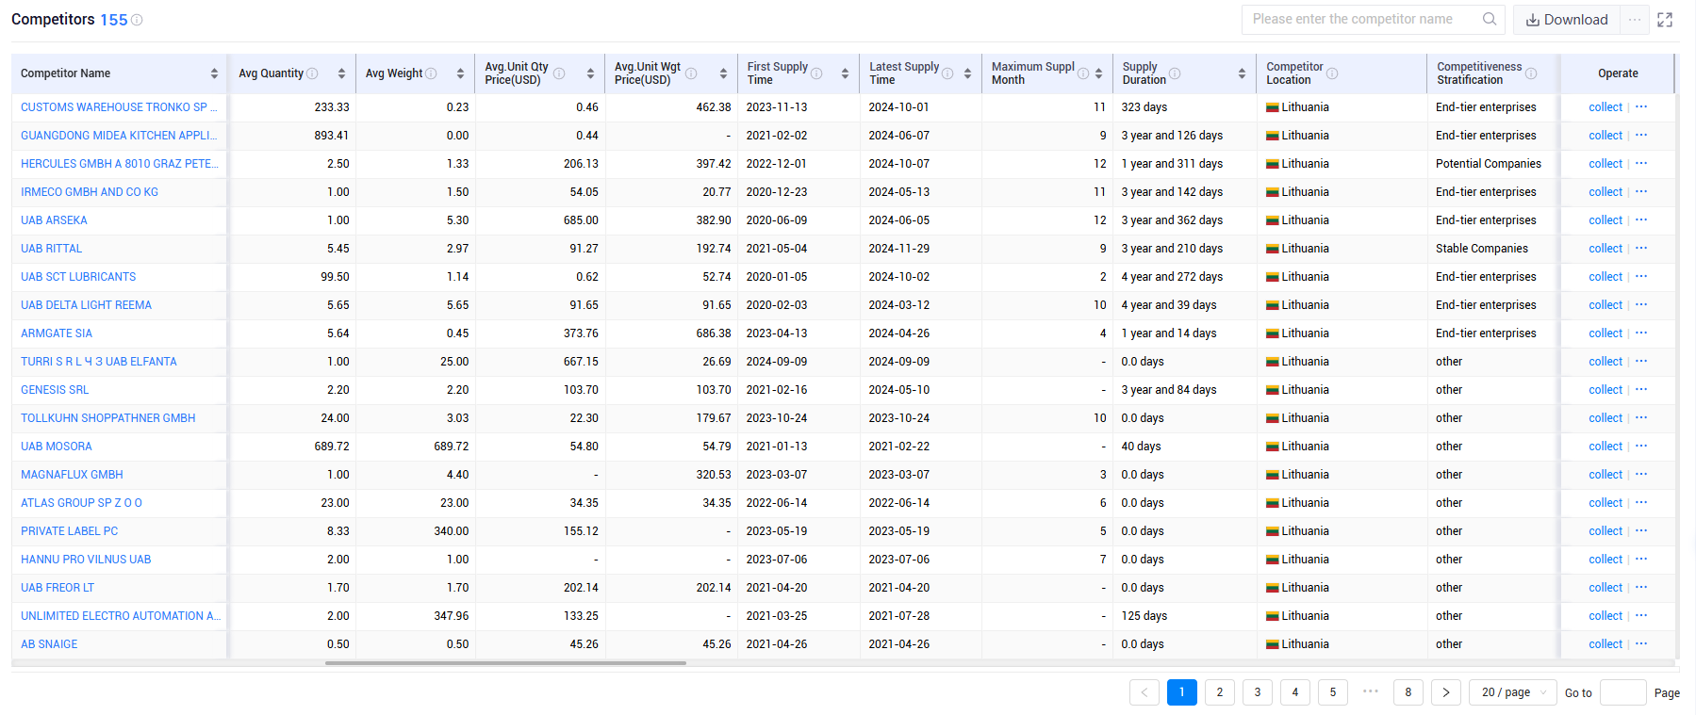
Task: Open TURRI S R L UAB ELFANTA link
Action: [99, 362]
